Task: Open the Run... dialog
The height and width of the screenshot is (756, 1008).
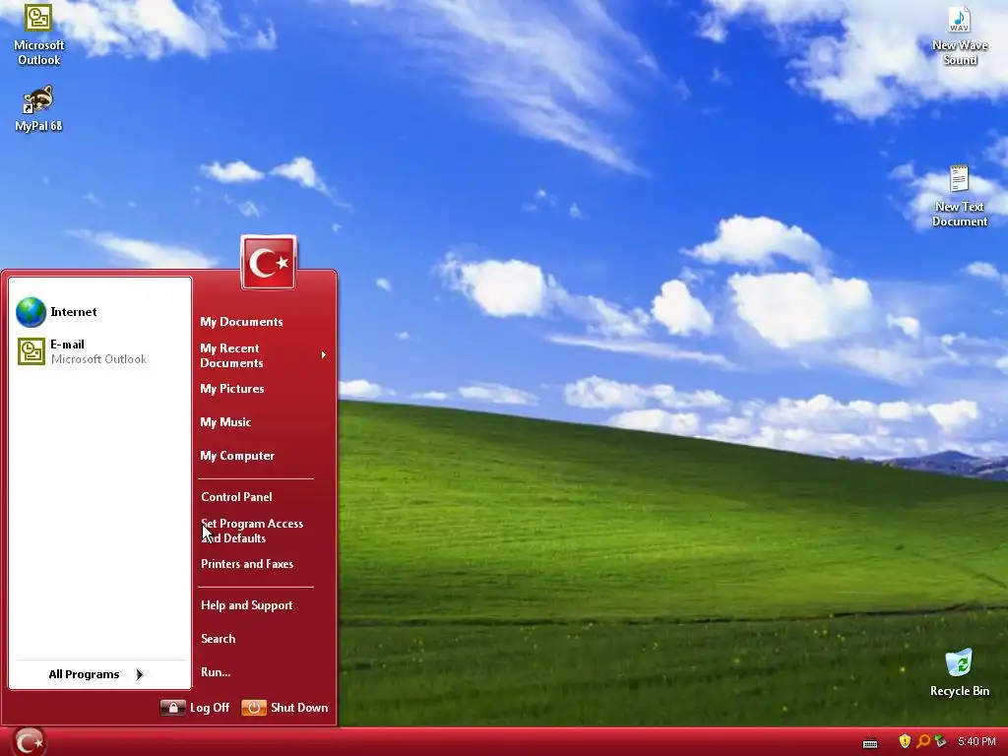Action: (x=216, y=671)
